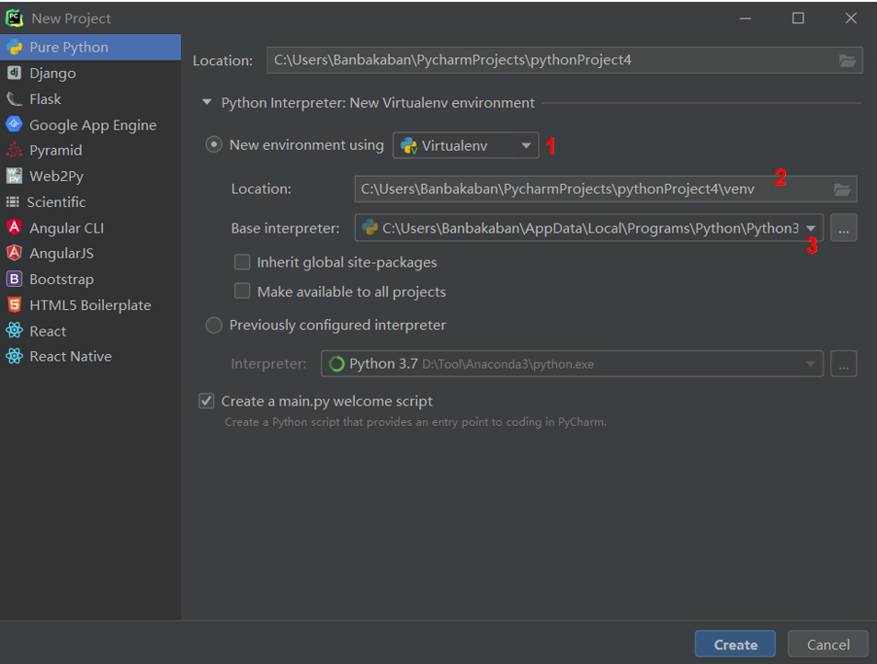Image resolution: width=877 pixels, height=664 pixels.
Task: Click the Bootstrap icon
Action: click(x=15, y=279)
